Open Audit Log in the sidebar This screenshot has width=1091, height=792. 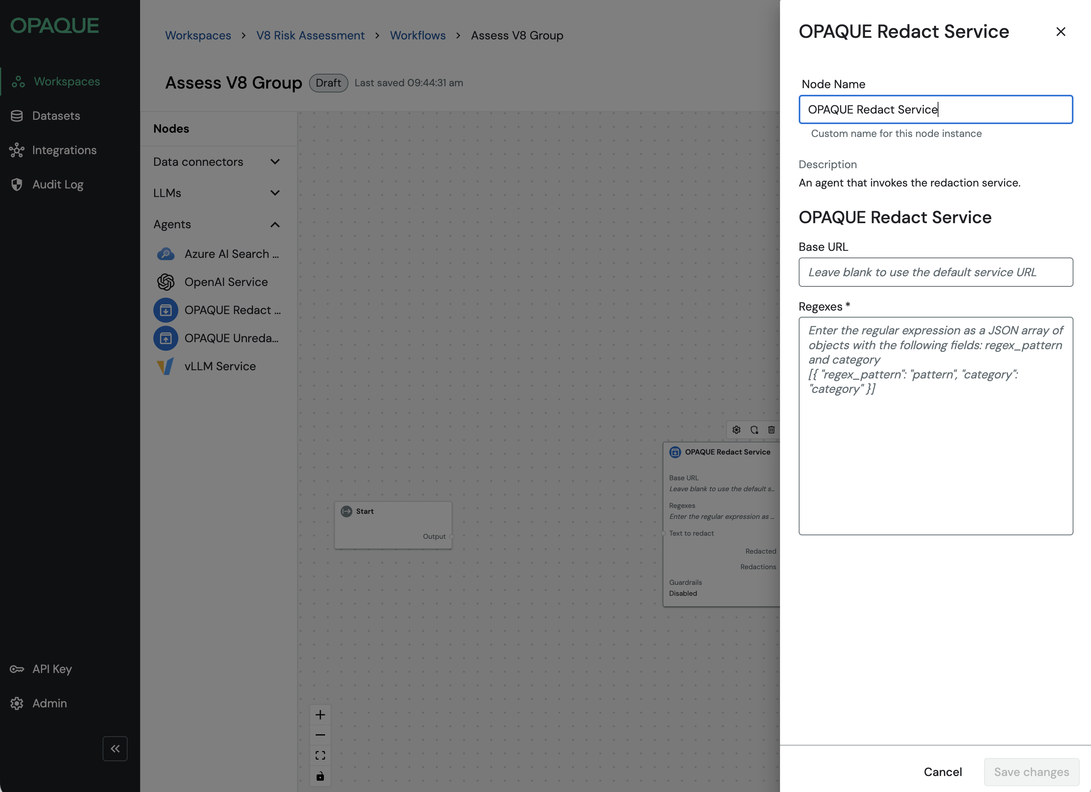[58, 185]
